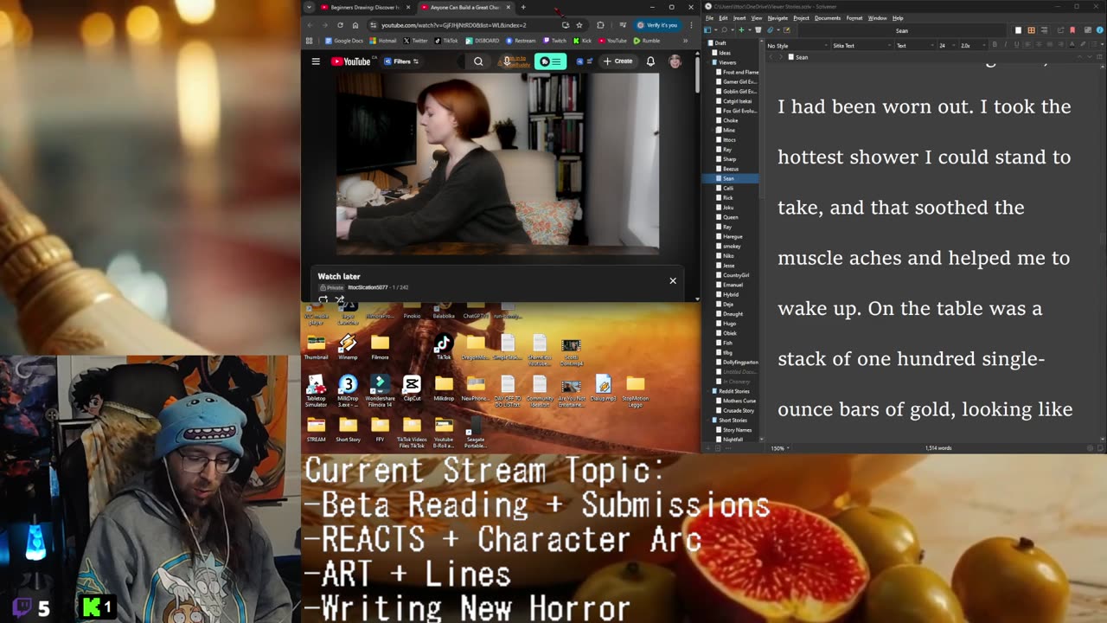Close the Watch later playlist panel
Viewport: 1107px width, 623px height.
[673, 280]
